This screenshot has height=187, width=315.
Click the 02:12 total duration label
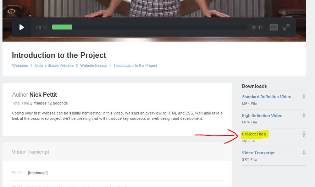click(257, 27)
